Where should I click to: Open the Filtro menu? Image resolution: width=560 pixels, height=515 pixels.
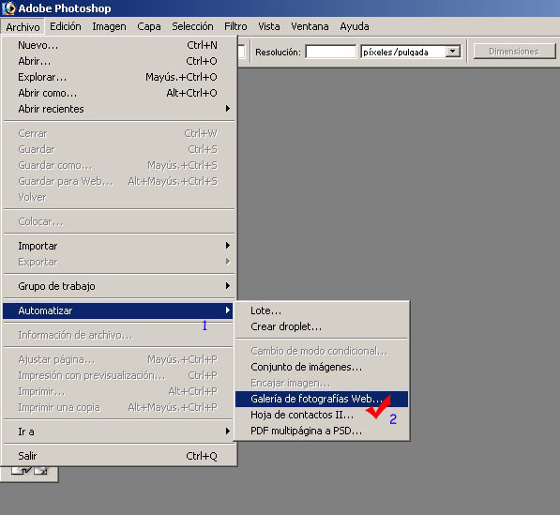click(235, 26)
